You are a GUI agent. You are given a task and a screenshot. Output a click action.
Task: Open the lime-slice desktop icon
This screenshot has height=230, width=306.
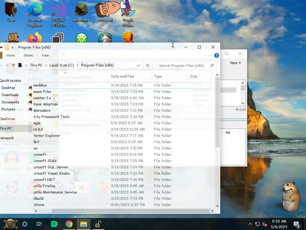[x=81, y=38]
